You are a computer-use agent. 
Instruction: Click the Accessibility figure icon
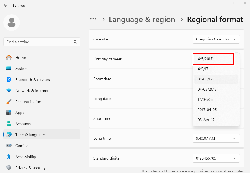(x=9, y=157)
